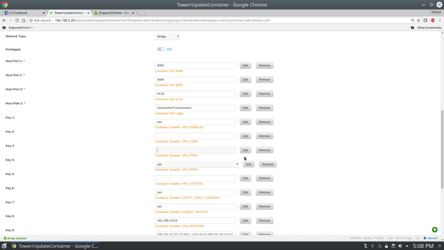Switch to the Facebook tab

tap(23, 13)
